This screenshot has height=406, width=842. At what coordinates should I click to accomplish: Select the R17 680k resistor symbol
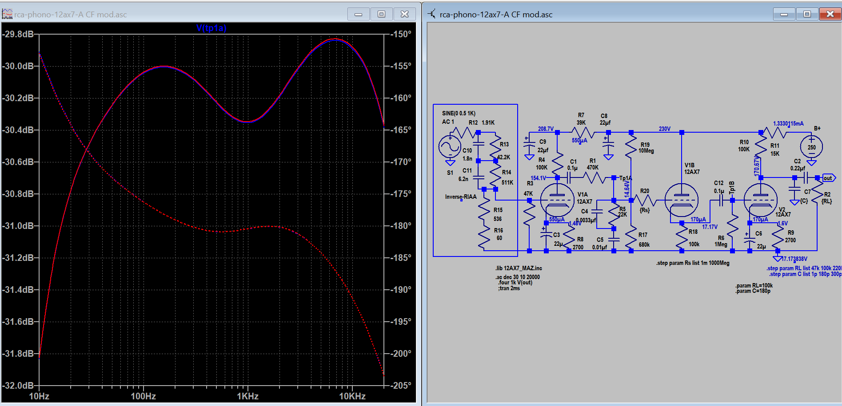(x=631, y=238)
